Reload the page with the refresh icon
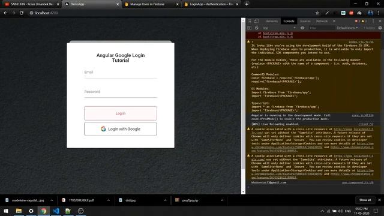The width and height of the screenshot is (384, 216). click(22, 13)
